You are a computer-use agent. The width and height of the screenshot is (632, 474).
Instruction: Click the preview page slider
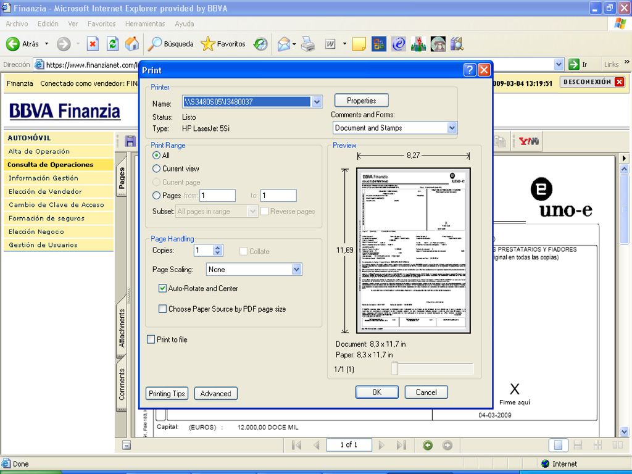[x=394, y=368]
